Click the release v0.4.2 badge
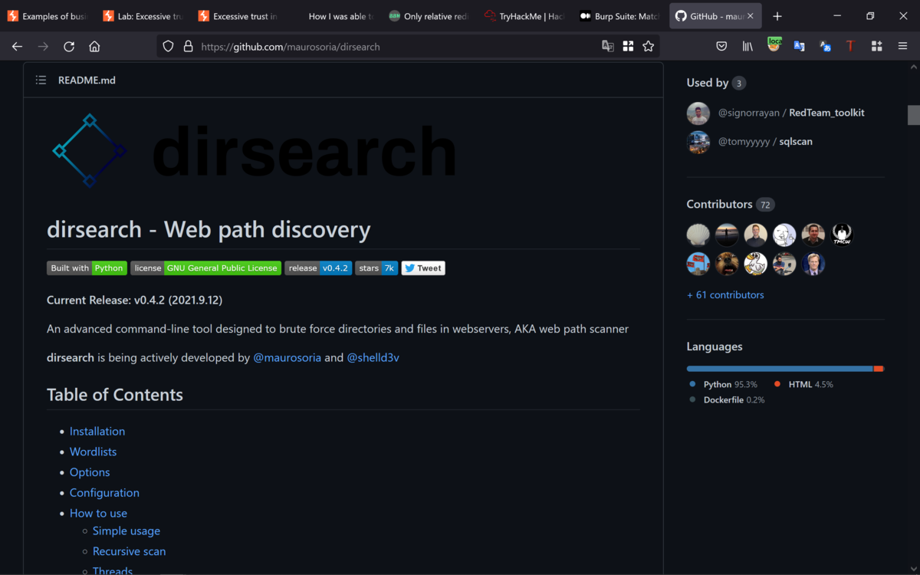This screenshot has width=920, height=575. click(x=318, y=268)
